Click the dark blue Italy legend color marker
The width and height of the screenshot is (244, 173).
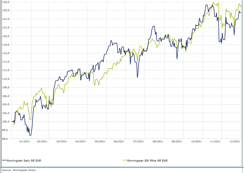click(4, 160)
